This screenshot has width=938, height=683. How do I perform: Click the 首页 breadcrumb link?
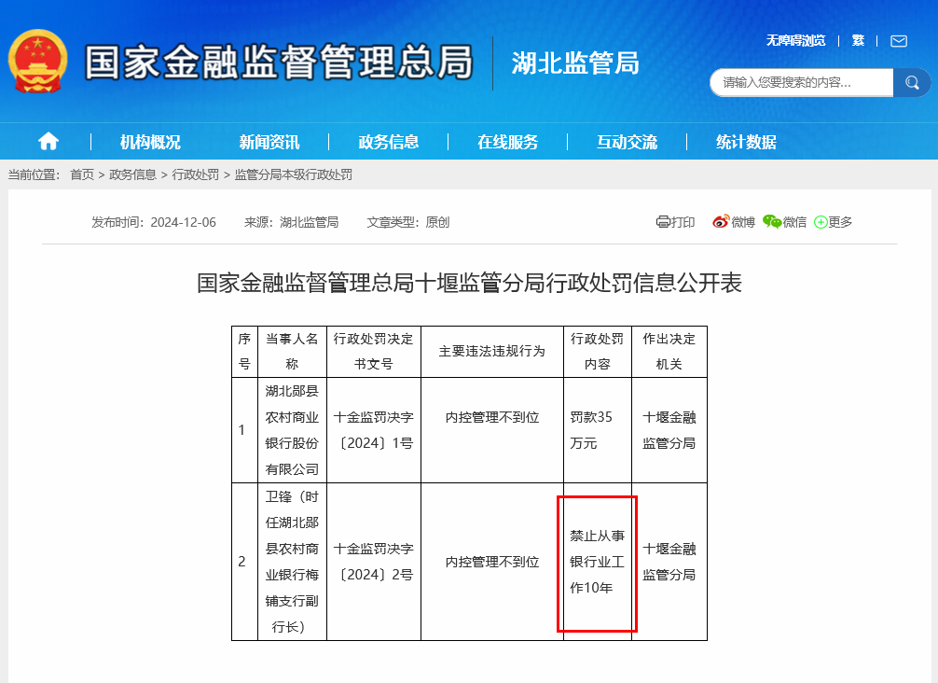tap(82, 174)
